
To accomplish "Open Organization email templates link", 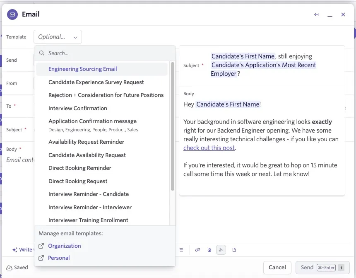I will coord(65,246).
